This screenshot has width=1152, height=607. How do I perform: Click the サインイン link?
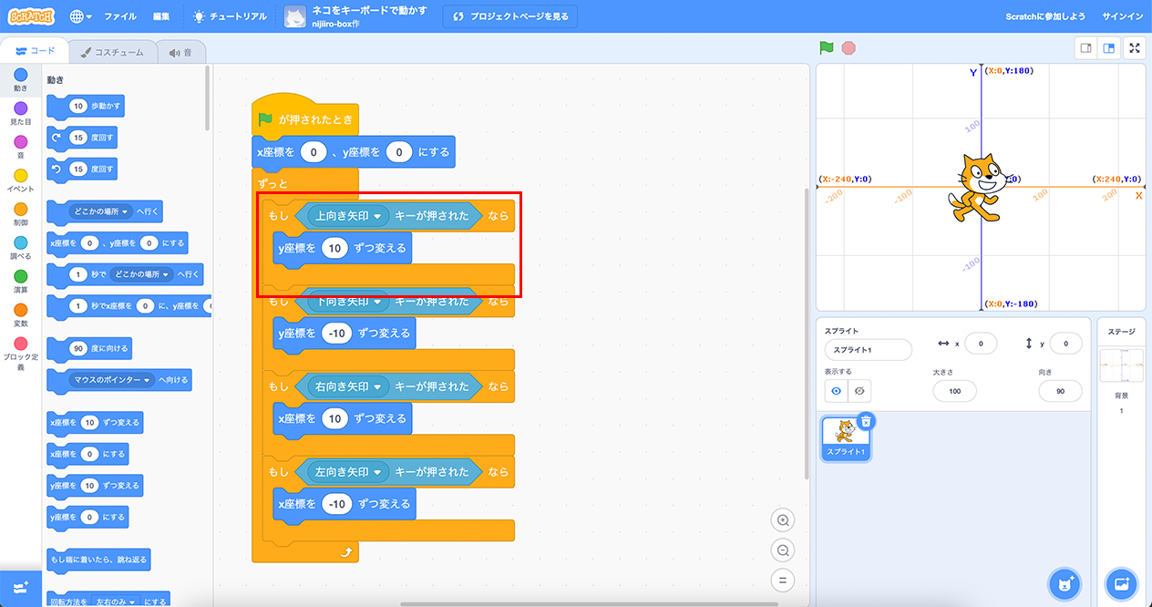[x=1122, y=16]
